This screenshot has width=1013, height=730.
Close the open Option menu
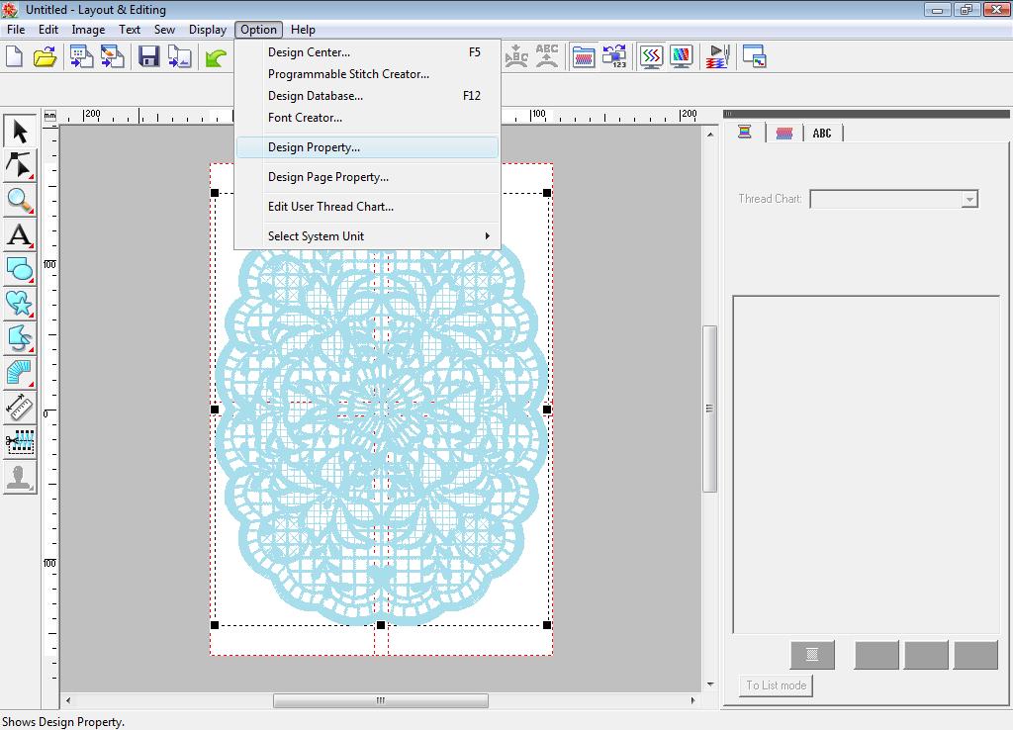258,30
